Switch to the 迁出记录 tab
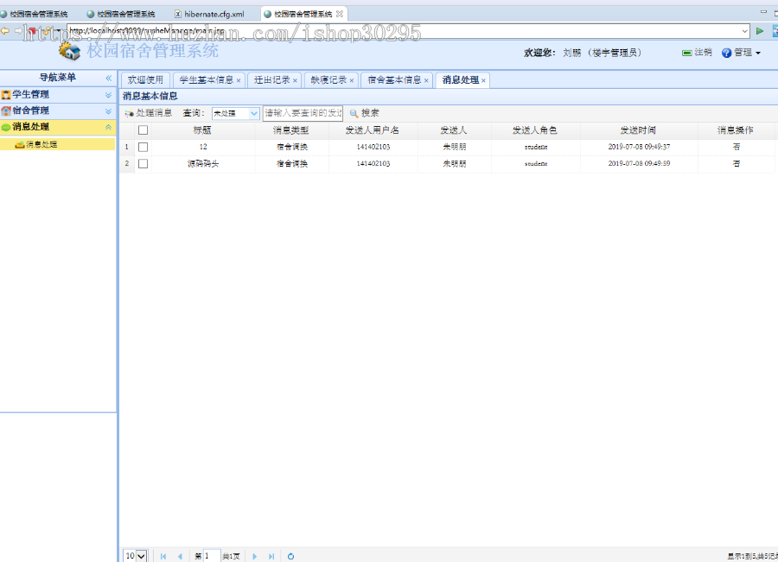The height and width of the screenshot is (562, 778). click(272, 79)
